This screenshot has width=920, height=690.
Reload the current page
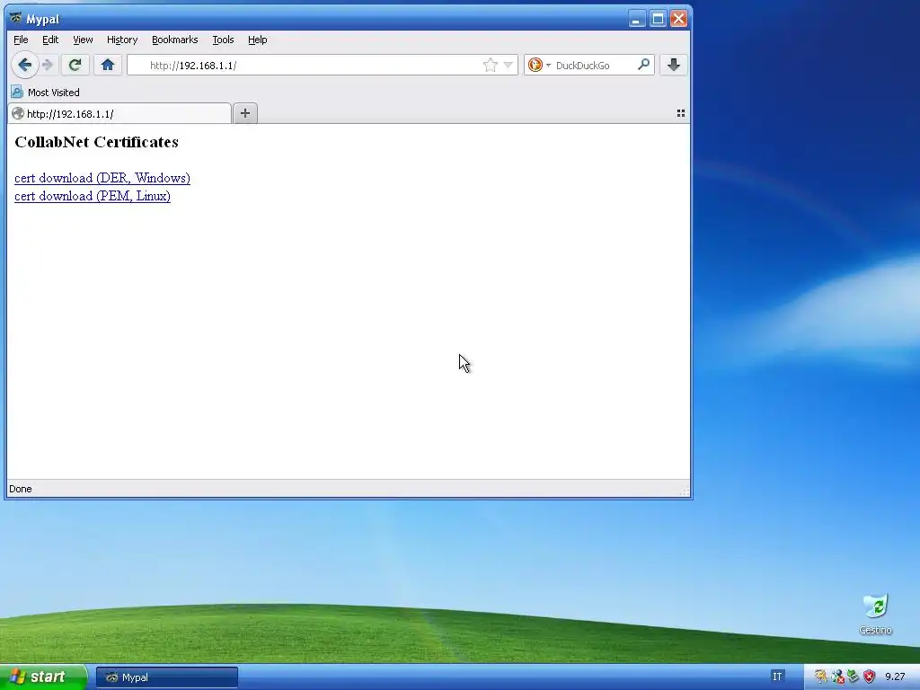pos(75,65)
